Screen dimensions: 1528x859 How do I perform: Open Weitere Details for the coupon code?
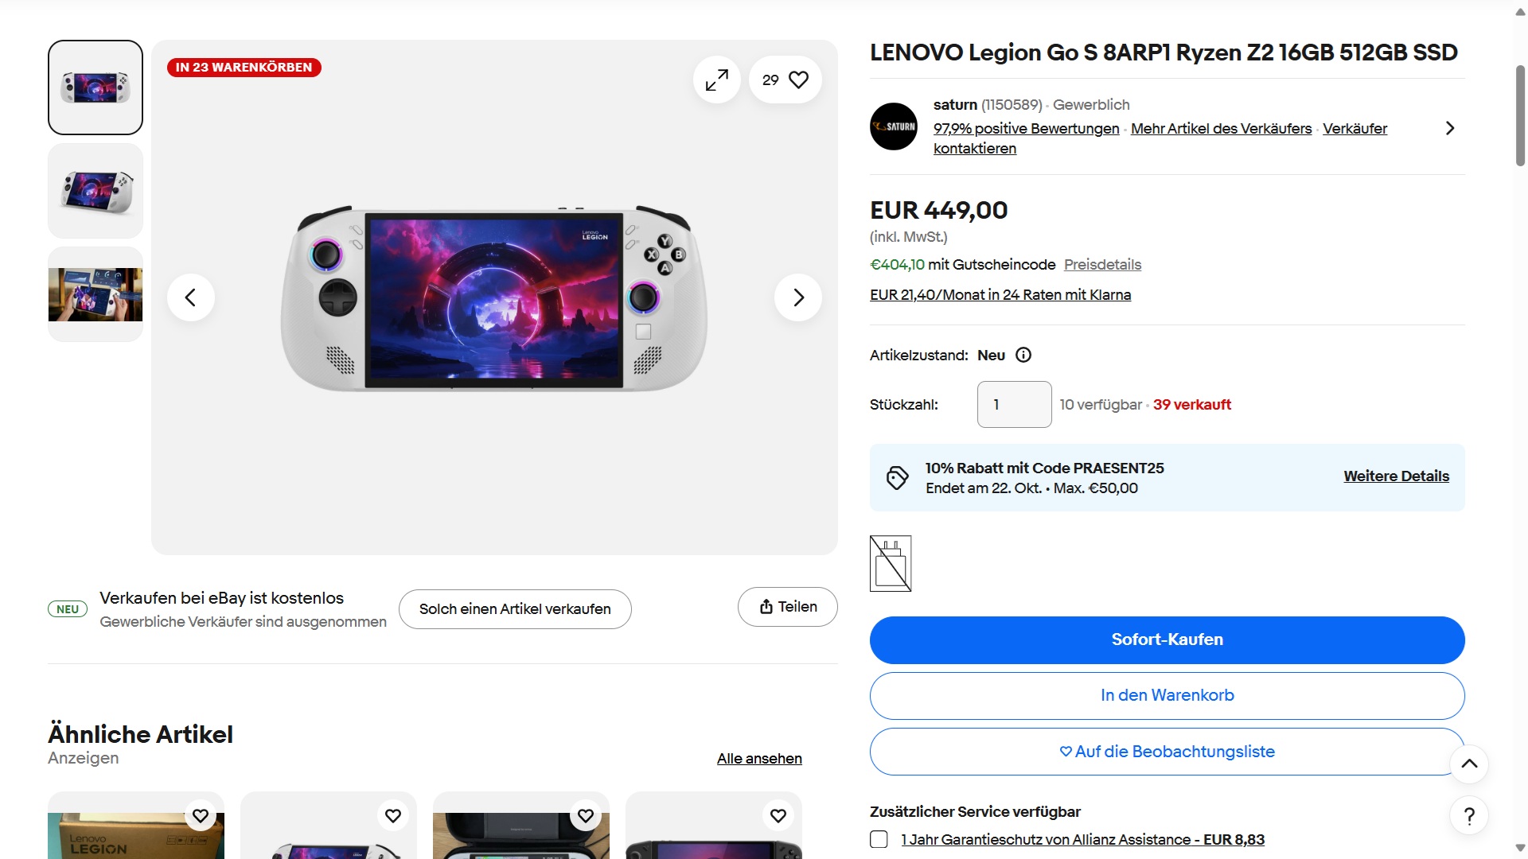tap(1396, 476)
